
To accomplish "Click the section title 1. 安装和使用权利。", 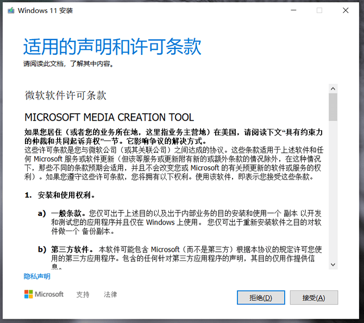I will pos(60,195).
